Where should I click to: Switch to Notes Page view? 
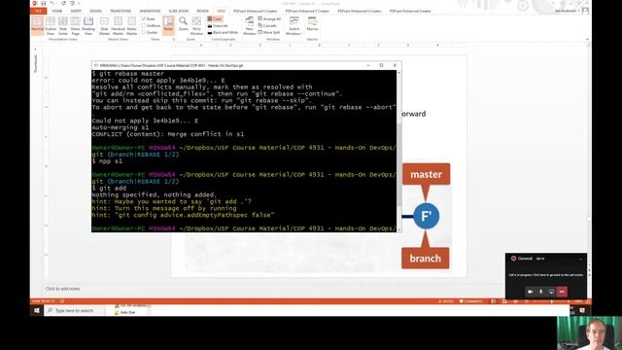tap(76, 25)
